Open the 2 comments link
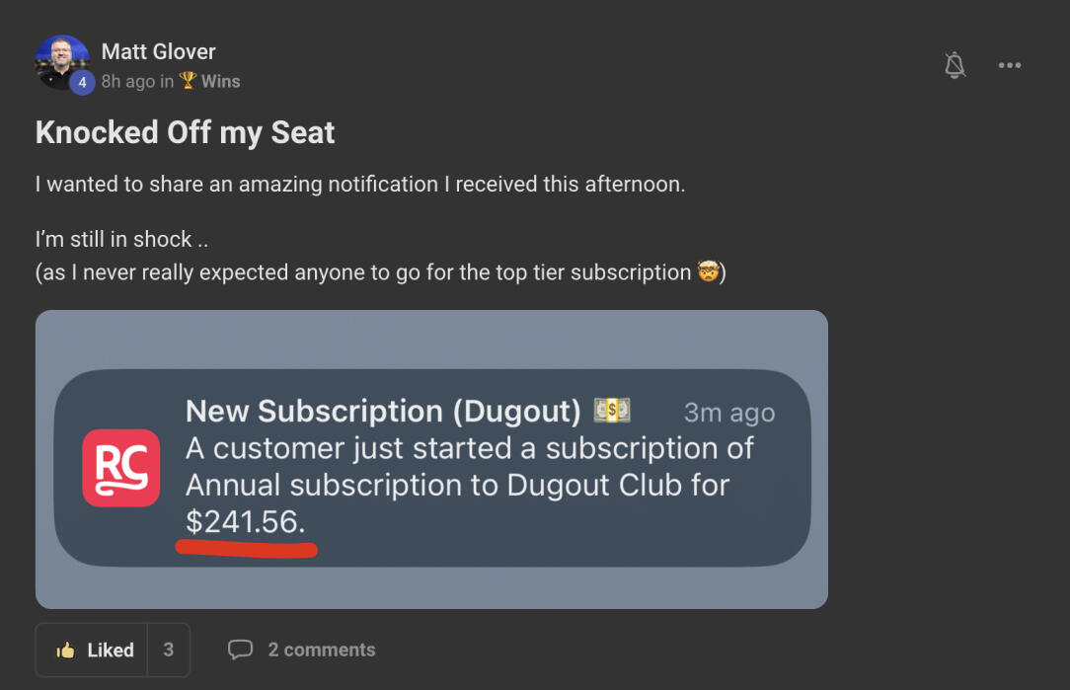This screenshot has width=1070, height=690. [321, 650]
